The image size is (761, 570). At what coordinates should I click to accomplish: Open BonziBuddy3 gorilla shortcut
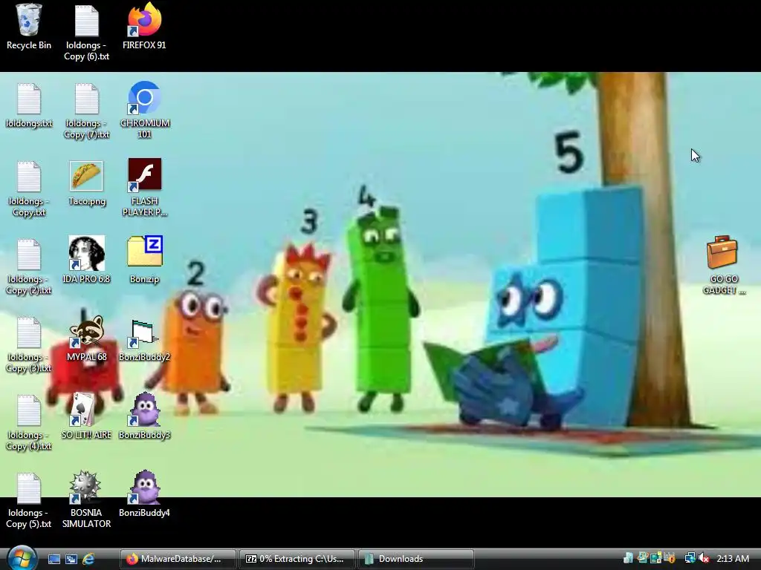[x=144, y=416]
